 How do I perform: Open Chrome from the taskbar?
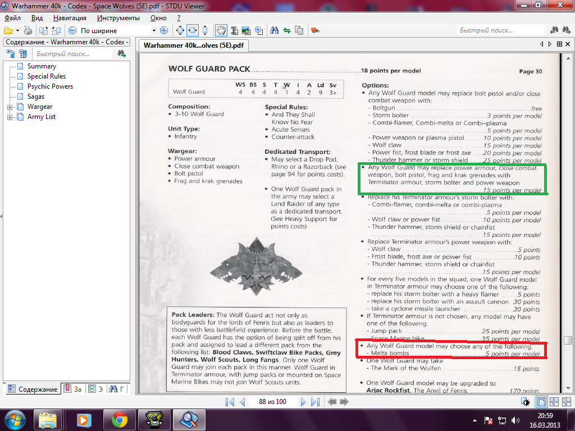click(120, 420)
